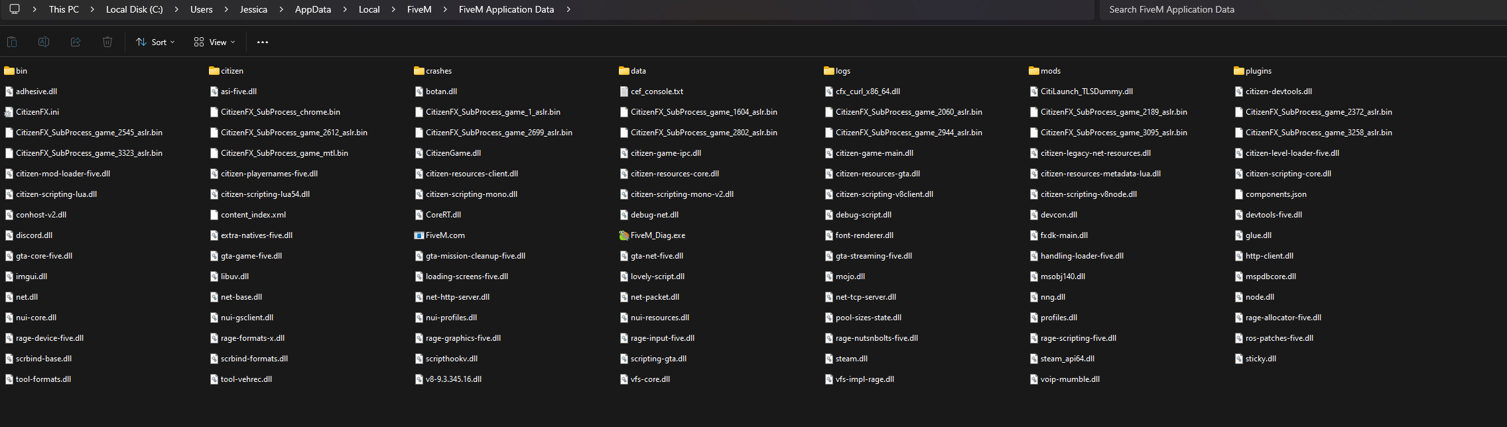Expand the chevron after This PC
The image size is (1507, 427).
point(92,9)
